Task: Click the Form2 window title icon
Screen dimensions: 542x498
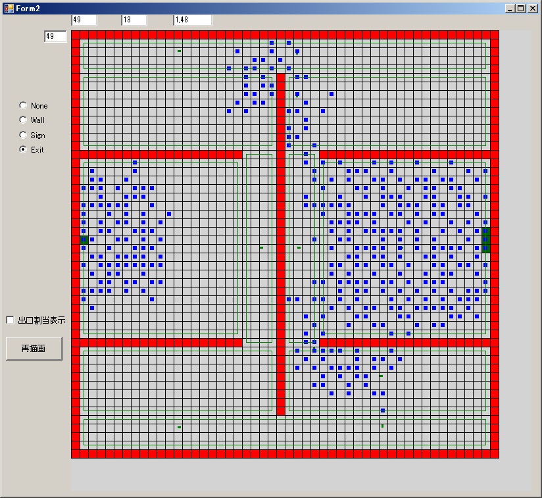Action: [x=9, y=8]
